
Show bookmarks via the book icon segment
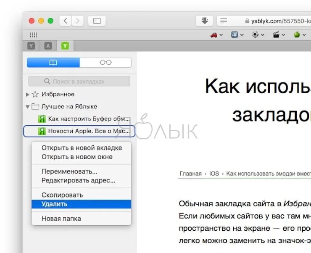pyautogui.click(x=53, y=63)
